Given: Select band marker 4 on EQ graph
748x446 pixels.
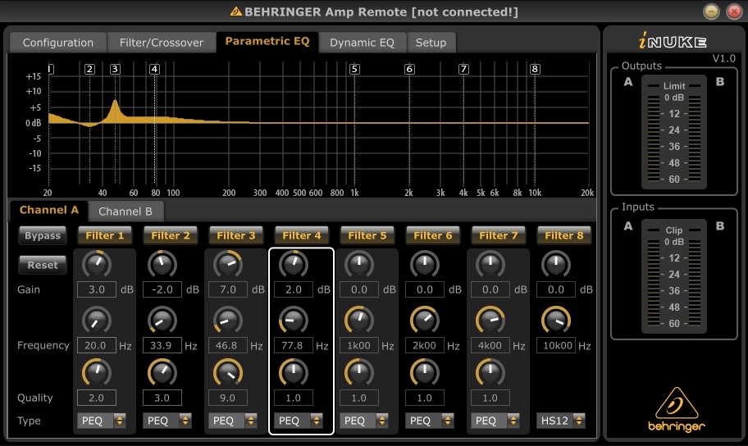Looking at the screenshot, I should click(x=154, y=69).
